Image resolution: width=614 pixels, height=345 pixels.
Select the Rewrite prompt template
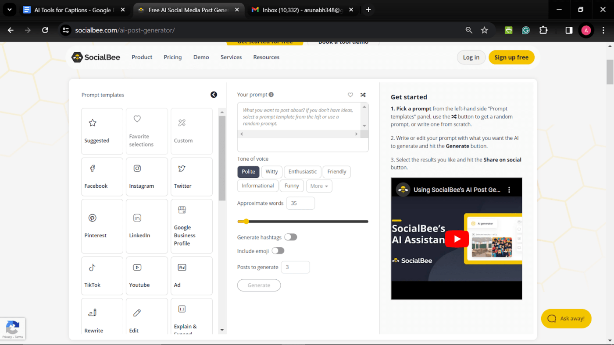102,316
